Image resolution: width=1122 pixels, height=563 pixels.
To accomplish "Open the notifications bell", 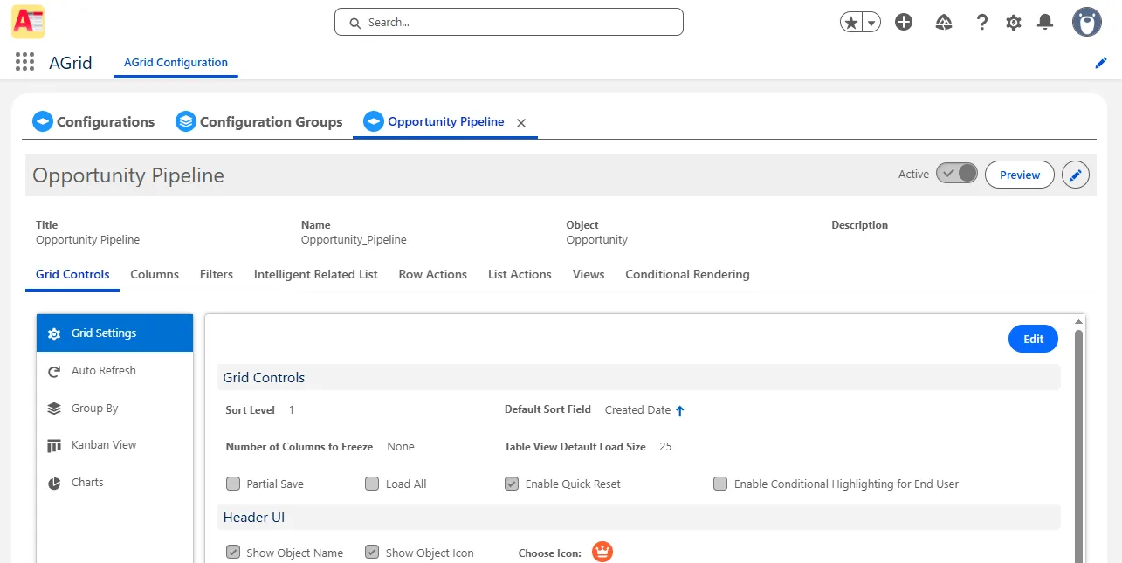I will tap(1044, 23).
